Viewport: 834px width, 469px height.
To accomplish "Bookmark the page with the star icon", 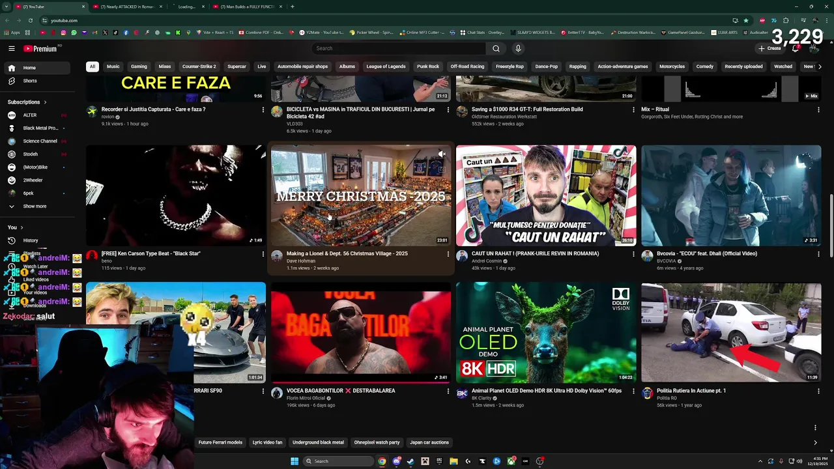I will coord(746,20).
